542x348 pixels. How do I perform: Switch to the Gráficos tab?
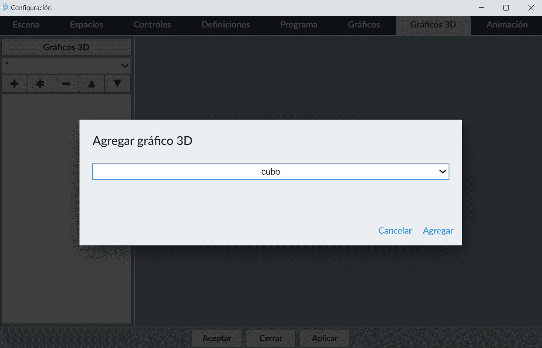coord(364,25)
